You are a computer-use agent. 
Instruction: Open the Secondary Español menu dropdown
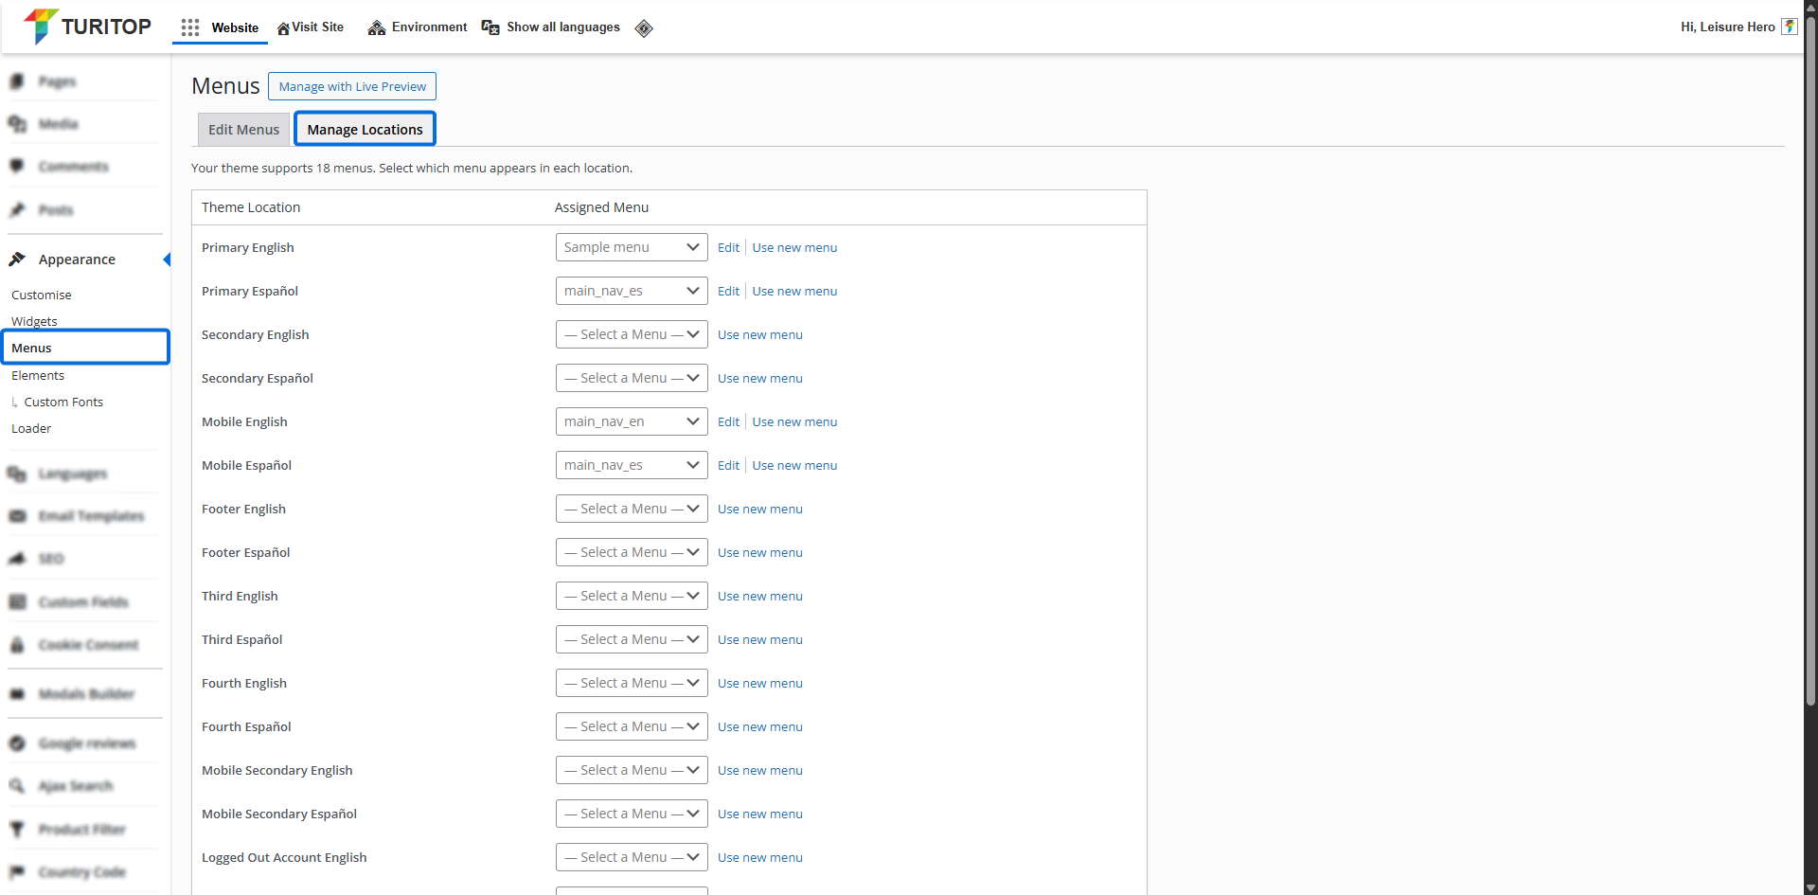pyautogui.click(x=631, y=378)
